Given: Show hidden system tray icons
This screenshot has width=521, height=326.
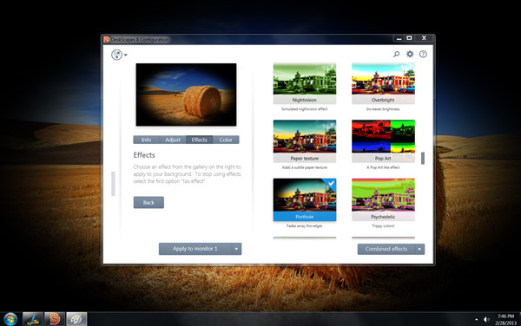Looking at the screenshot, I should pos(477,319).
